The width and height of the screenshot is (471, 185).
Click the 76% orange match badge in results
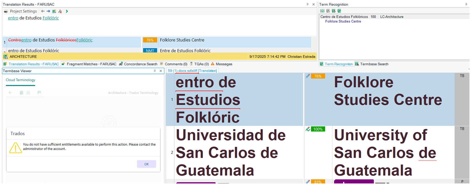coord(150,40)
